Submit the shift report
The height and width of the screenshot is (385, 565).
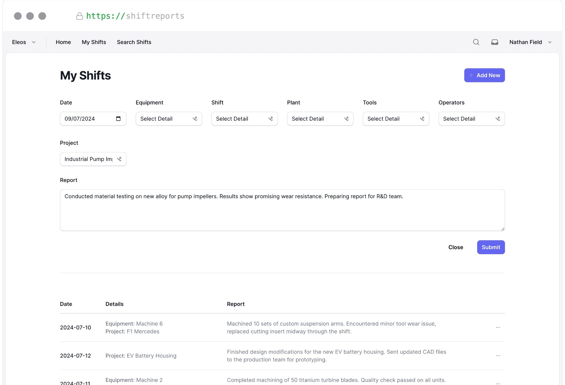coord(491,247)
